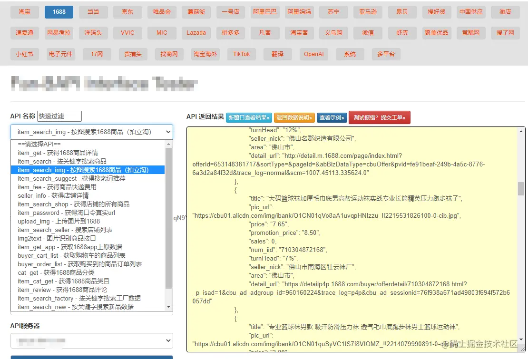The height and width of the screenshot is (359, 528).
Task: Click the result panel scrollbar up arrow
Action: (x=521, y=131)
